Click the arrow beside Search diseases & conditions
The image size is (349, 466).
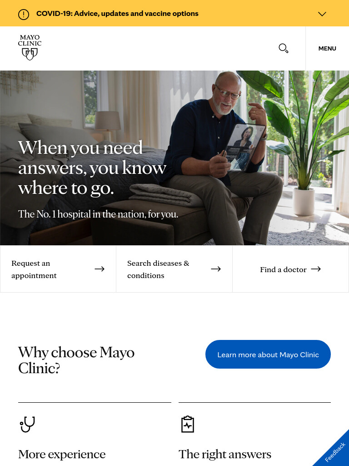(x=216, y=269)
